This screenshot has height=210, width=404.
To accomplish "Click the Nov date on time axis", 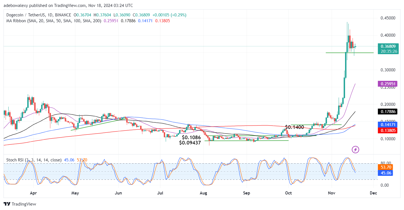I will click(331, 192).
